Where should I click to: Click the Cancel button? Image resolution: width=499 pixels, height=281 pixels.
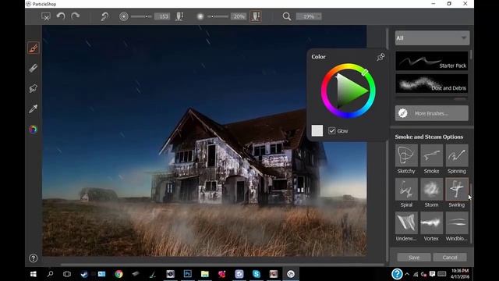point(450,257)
